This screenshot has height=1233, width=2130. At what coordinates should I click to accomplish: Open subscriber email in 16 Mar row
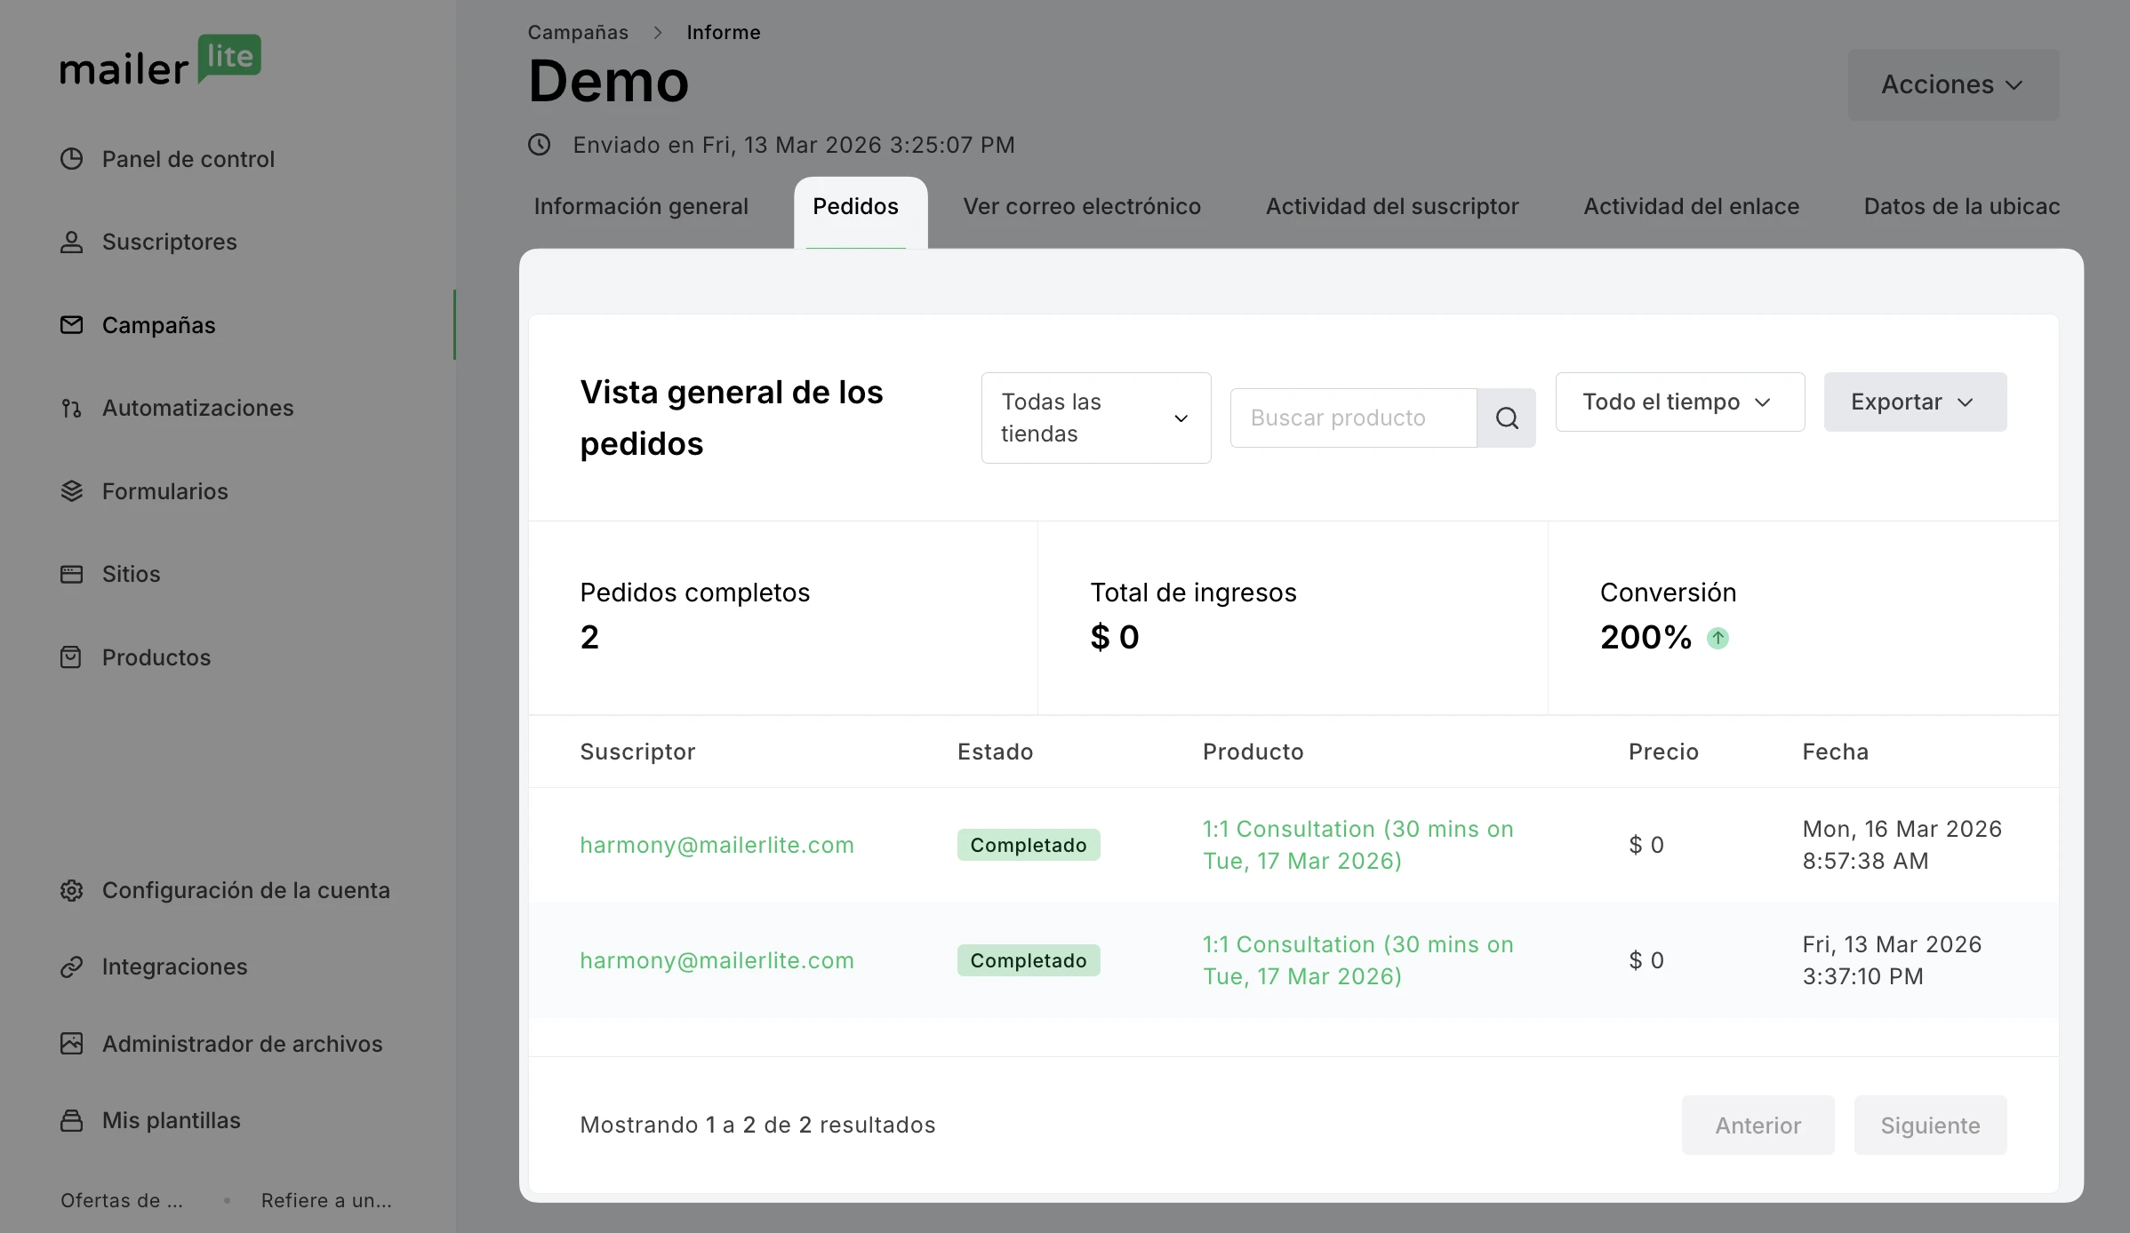[x=717, y=845]
